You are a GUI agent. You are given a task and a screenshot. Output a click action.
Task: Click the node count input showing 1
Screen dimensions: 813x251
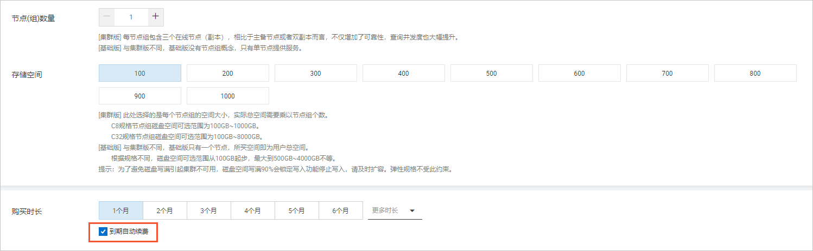coord(131,17)
